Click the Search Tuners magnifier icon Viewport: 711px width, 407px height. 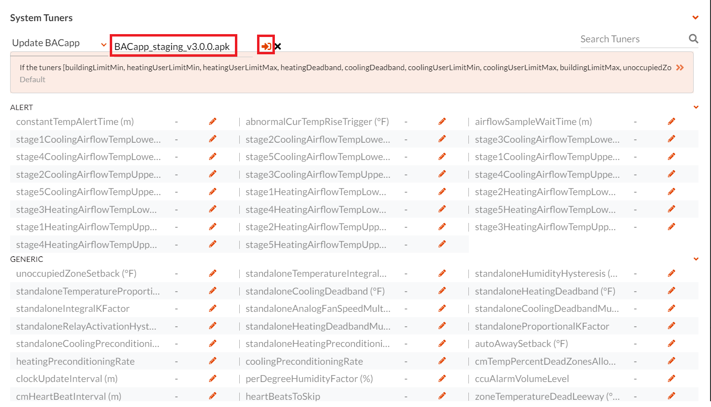tap(693, 39)
